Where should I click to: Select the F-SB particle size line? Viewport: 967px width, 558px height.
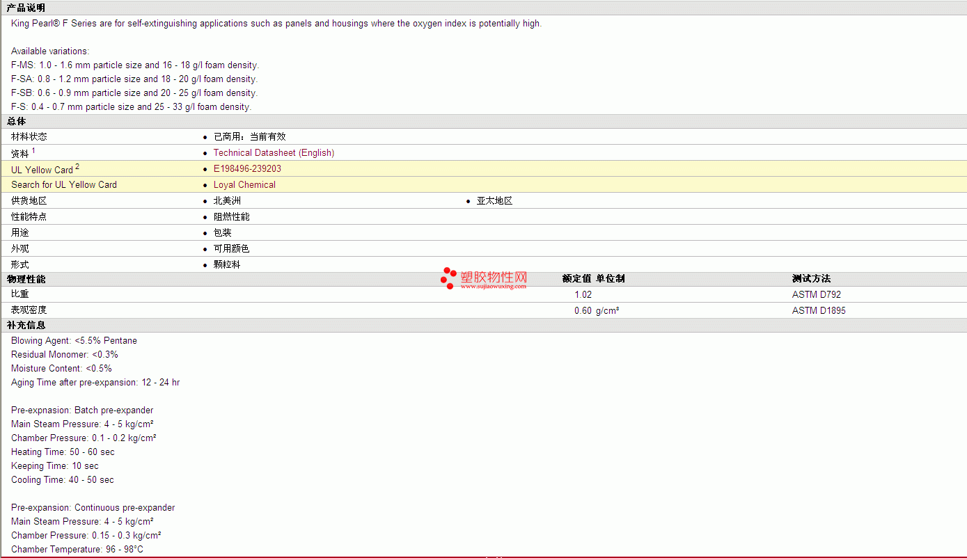tap(134, 93)
